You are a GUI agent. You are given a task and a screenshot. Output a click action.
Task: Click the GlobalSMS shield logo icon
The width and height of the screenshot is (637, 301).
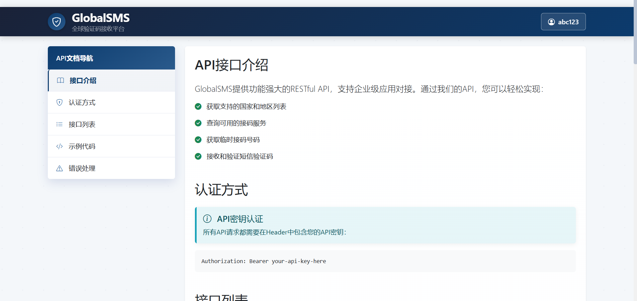pyautogui.click(x=56, y=22)
